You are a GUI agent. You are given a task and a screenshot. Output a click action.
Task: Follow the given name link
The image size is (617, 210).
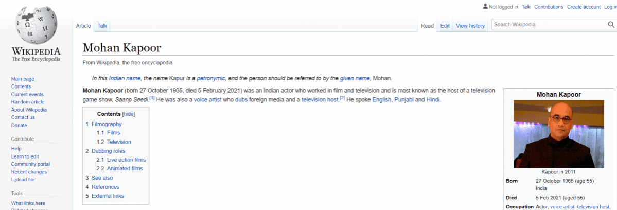coord(355,78)
